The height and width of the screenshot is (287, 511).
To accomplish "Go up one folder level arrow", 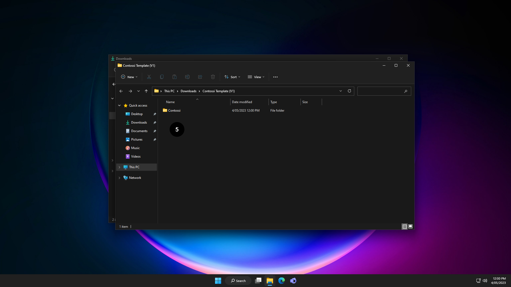I will point(146,91).
